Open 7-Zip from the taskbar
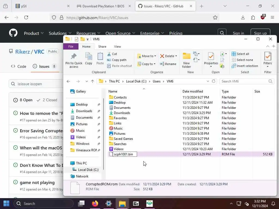This screenshot has width=279, height=209. (136, 204)
